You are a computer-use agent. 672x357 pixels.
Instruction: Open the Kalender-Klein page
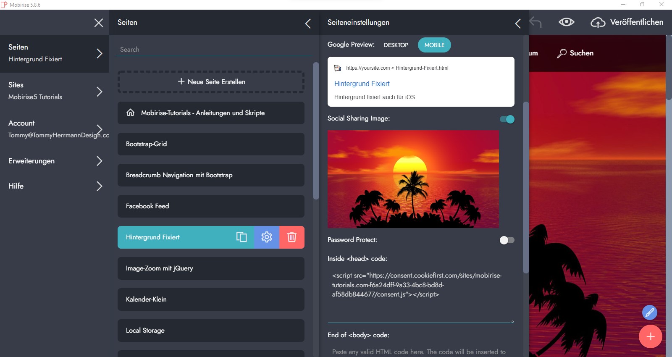pyautogui.click(x=211, y=299)
